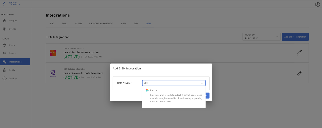Click the Beyond Identity logo
The image size is (322, 128).
12,4
